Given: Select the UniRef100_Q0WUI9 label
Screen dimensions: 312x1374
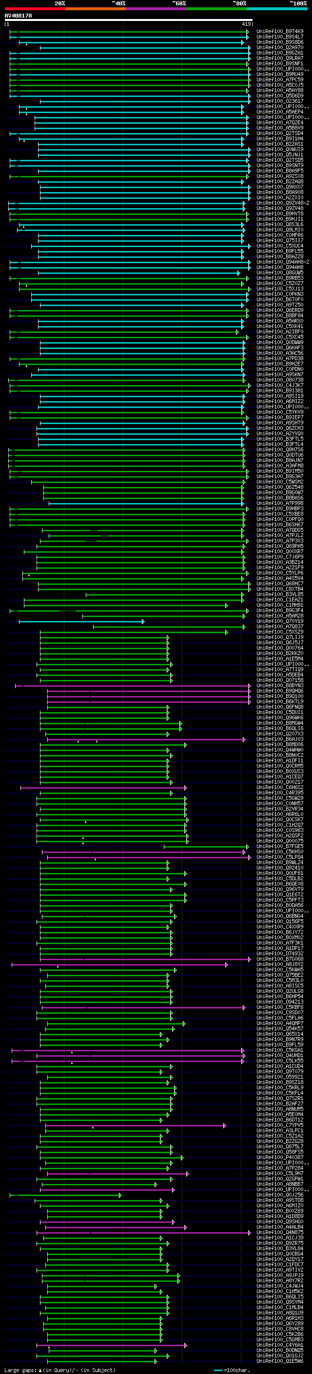Looking at the screenshot, I should (280, 149).
